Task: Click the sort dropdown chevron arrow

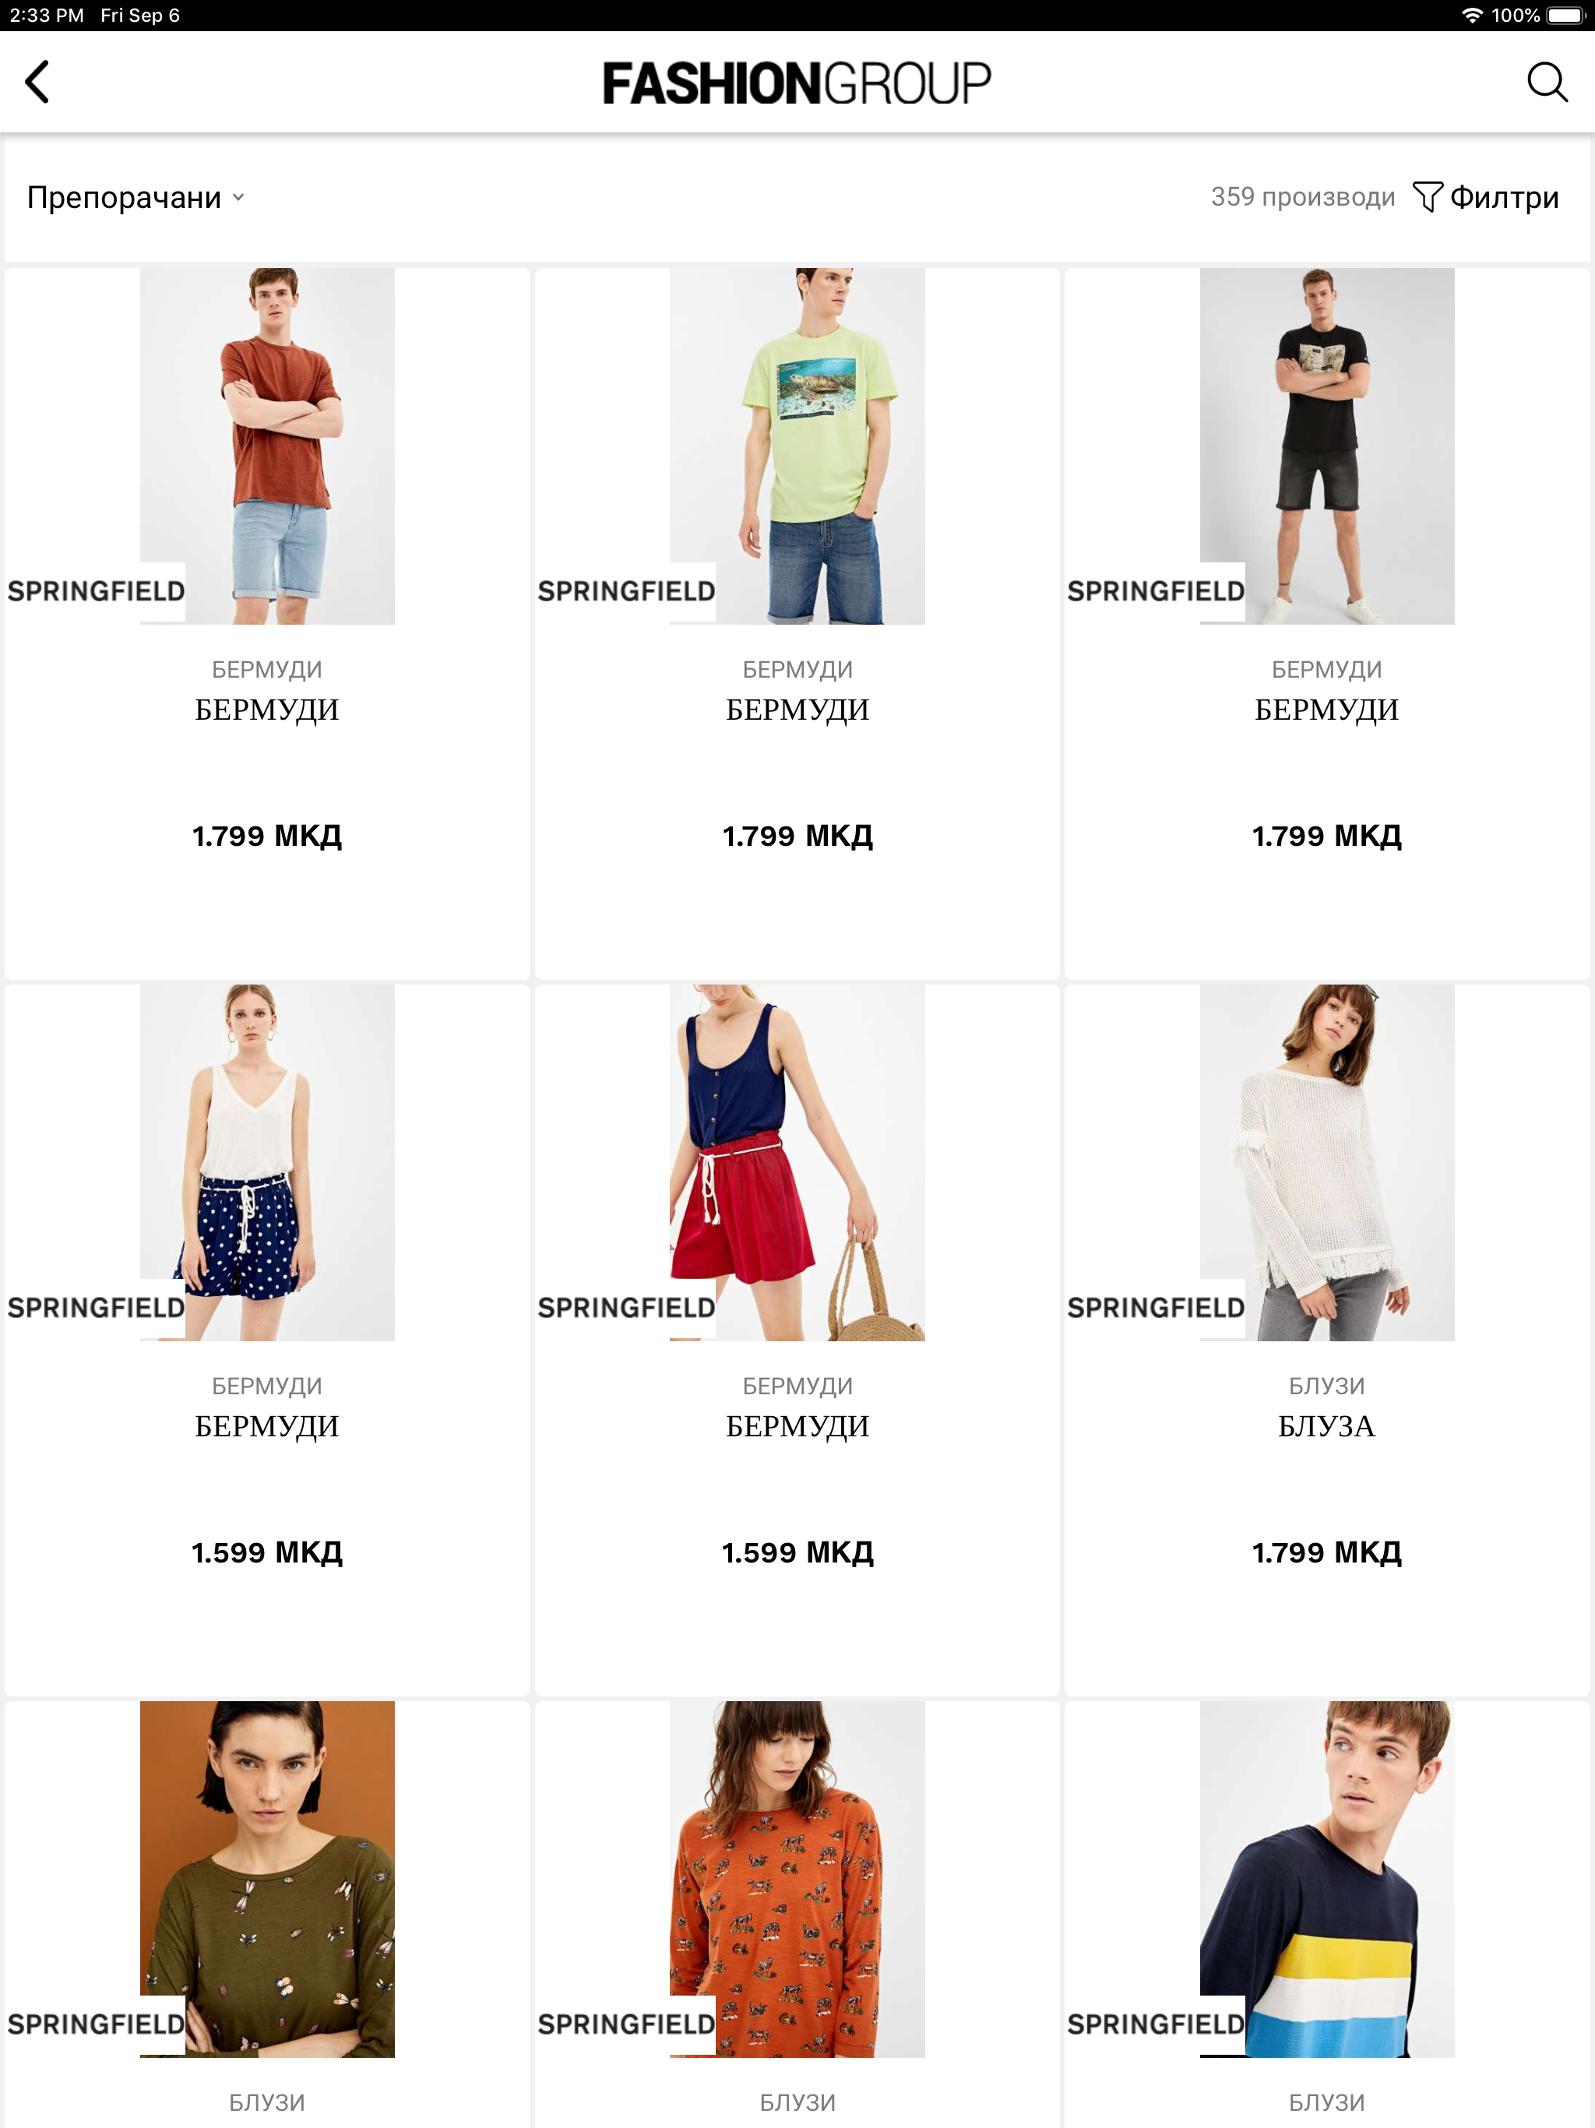Action: 238,198
